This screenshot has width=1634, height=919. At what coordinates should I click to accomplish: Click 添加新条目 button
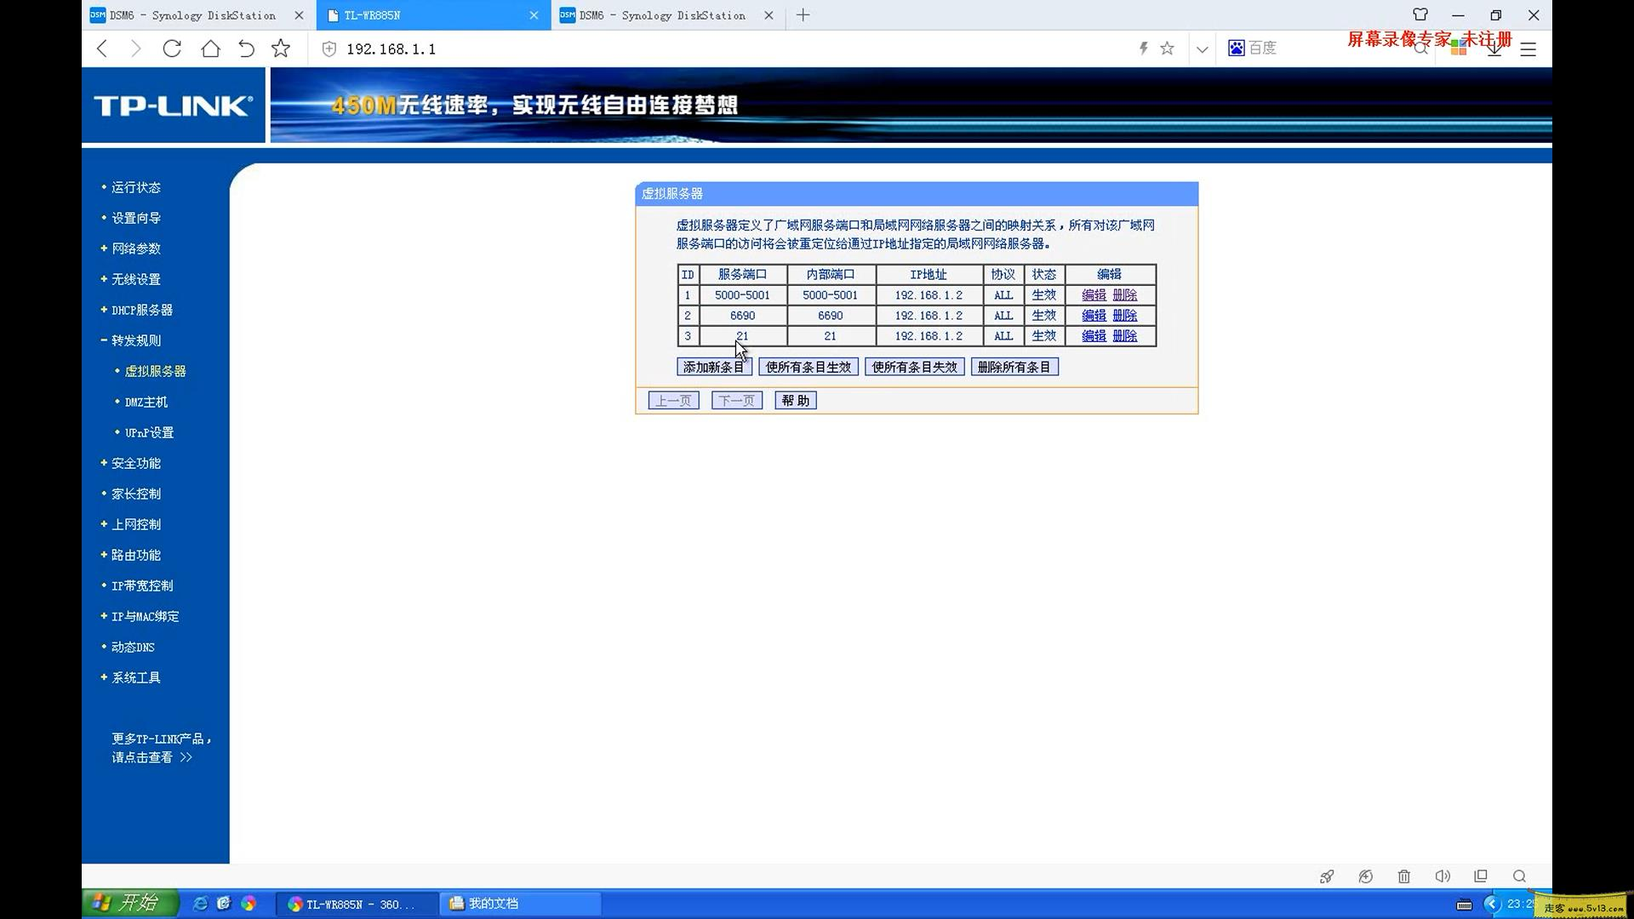[x=714, y=367]
